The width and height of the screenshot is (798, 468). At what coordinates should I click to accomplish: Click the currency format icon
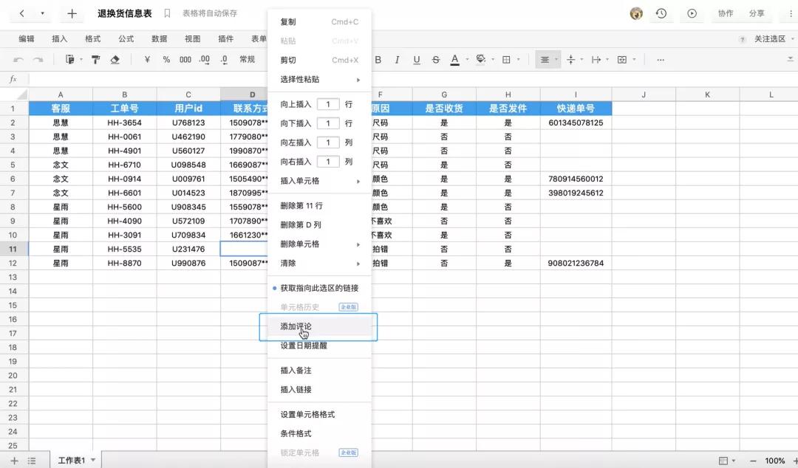pyautogui.click(x=149, y=60)
